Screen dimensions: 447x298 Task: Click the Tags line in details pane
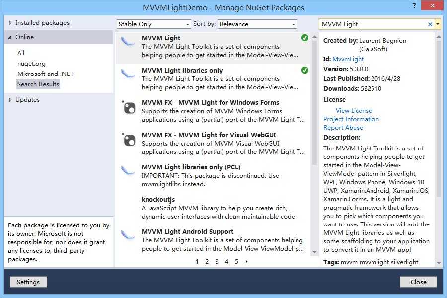coord(371,262)
